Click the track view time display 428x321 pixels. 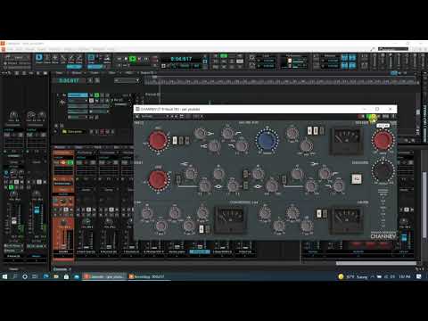(x=69, y=80)
